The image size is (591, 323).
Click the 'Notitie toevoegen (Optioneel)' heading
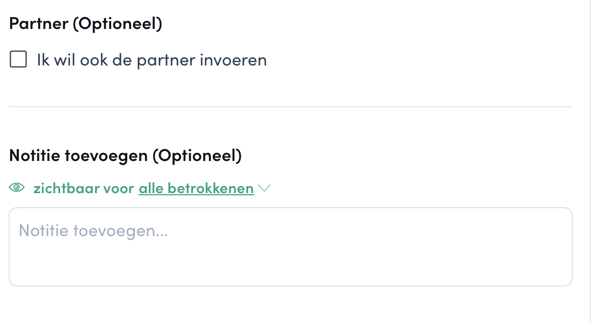click(125, 155)
